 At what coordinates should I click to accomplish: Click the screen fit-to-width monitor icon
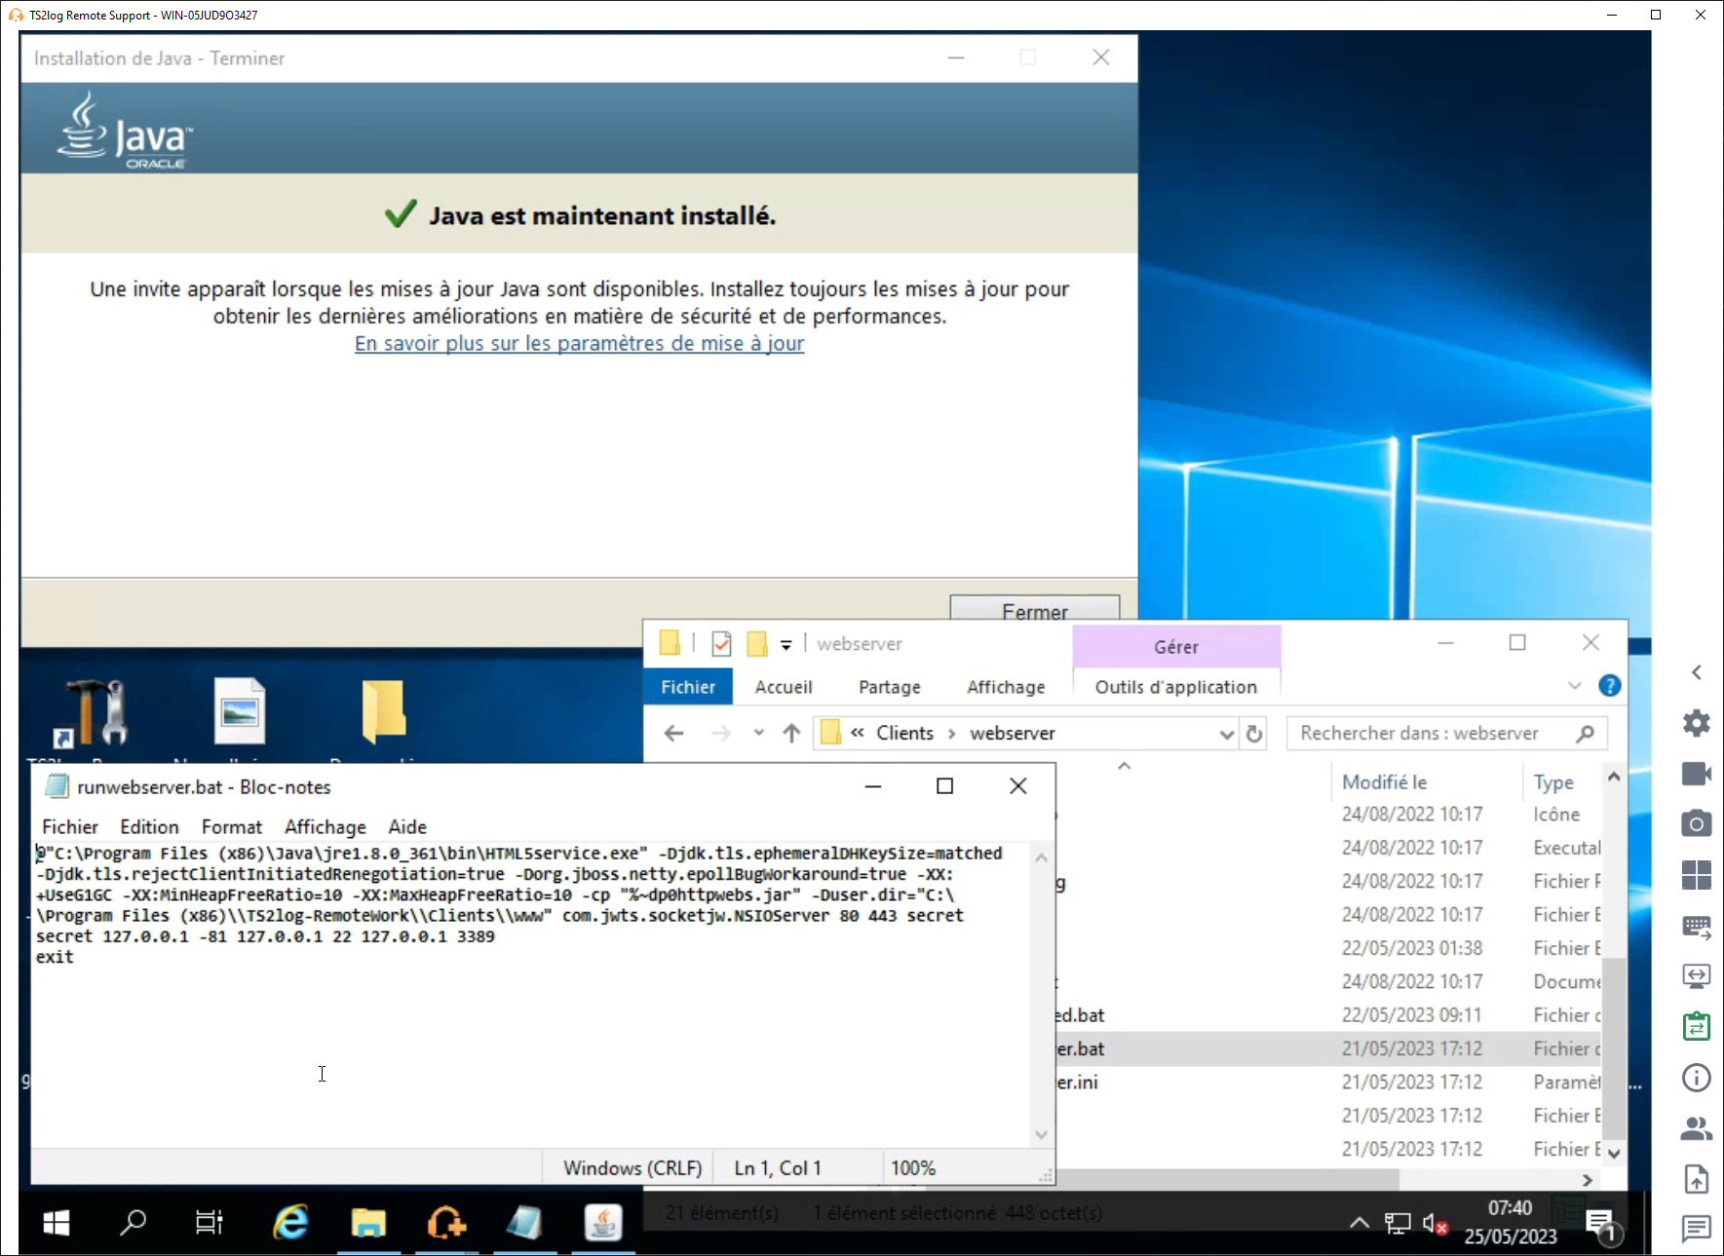pyautogui.click(x=1697, y=975)
